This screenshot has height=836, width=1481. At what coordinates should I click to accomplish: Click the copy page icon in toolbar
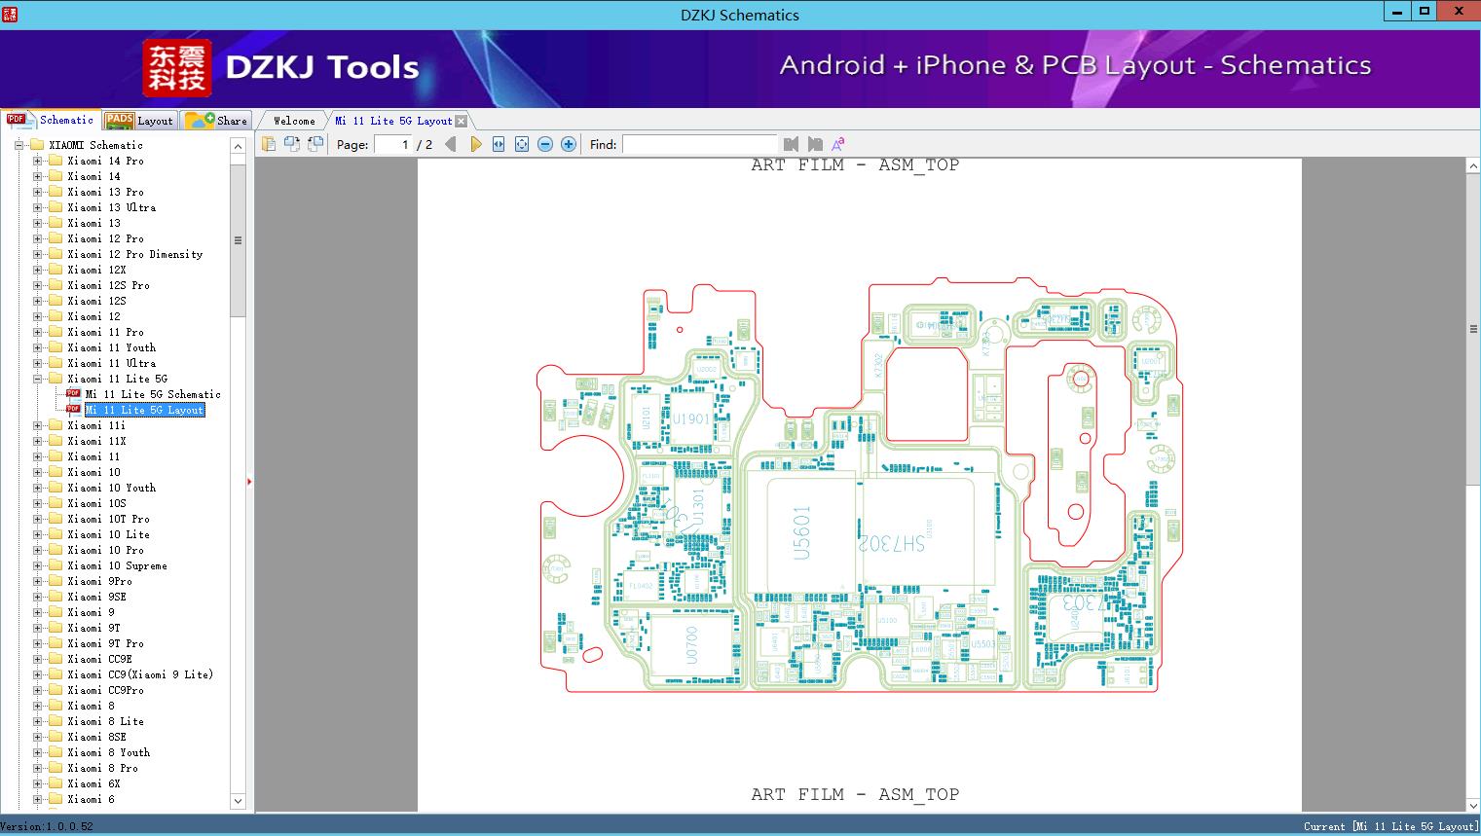[x=269, y=144]
